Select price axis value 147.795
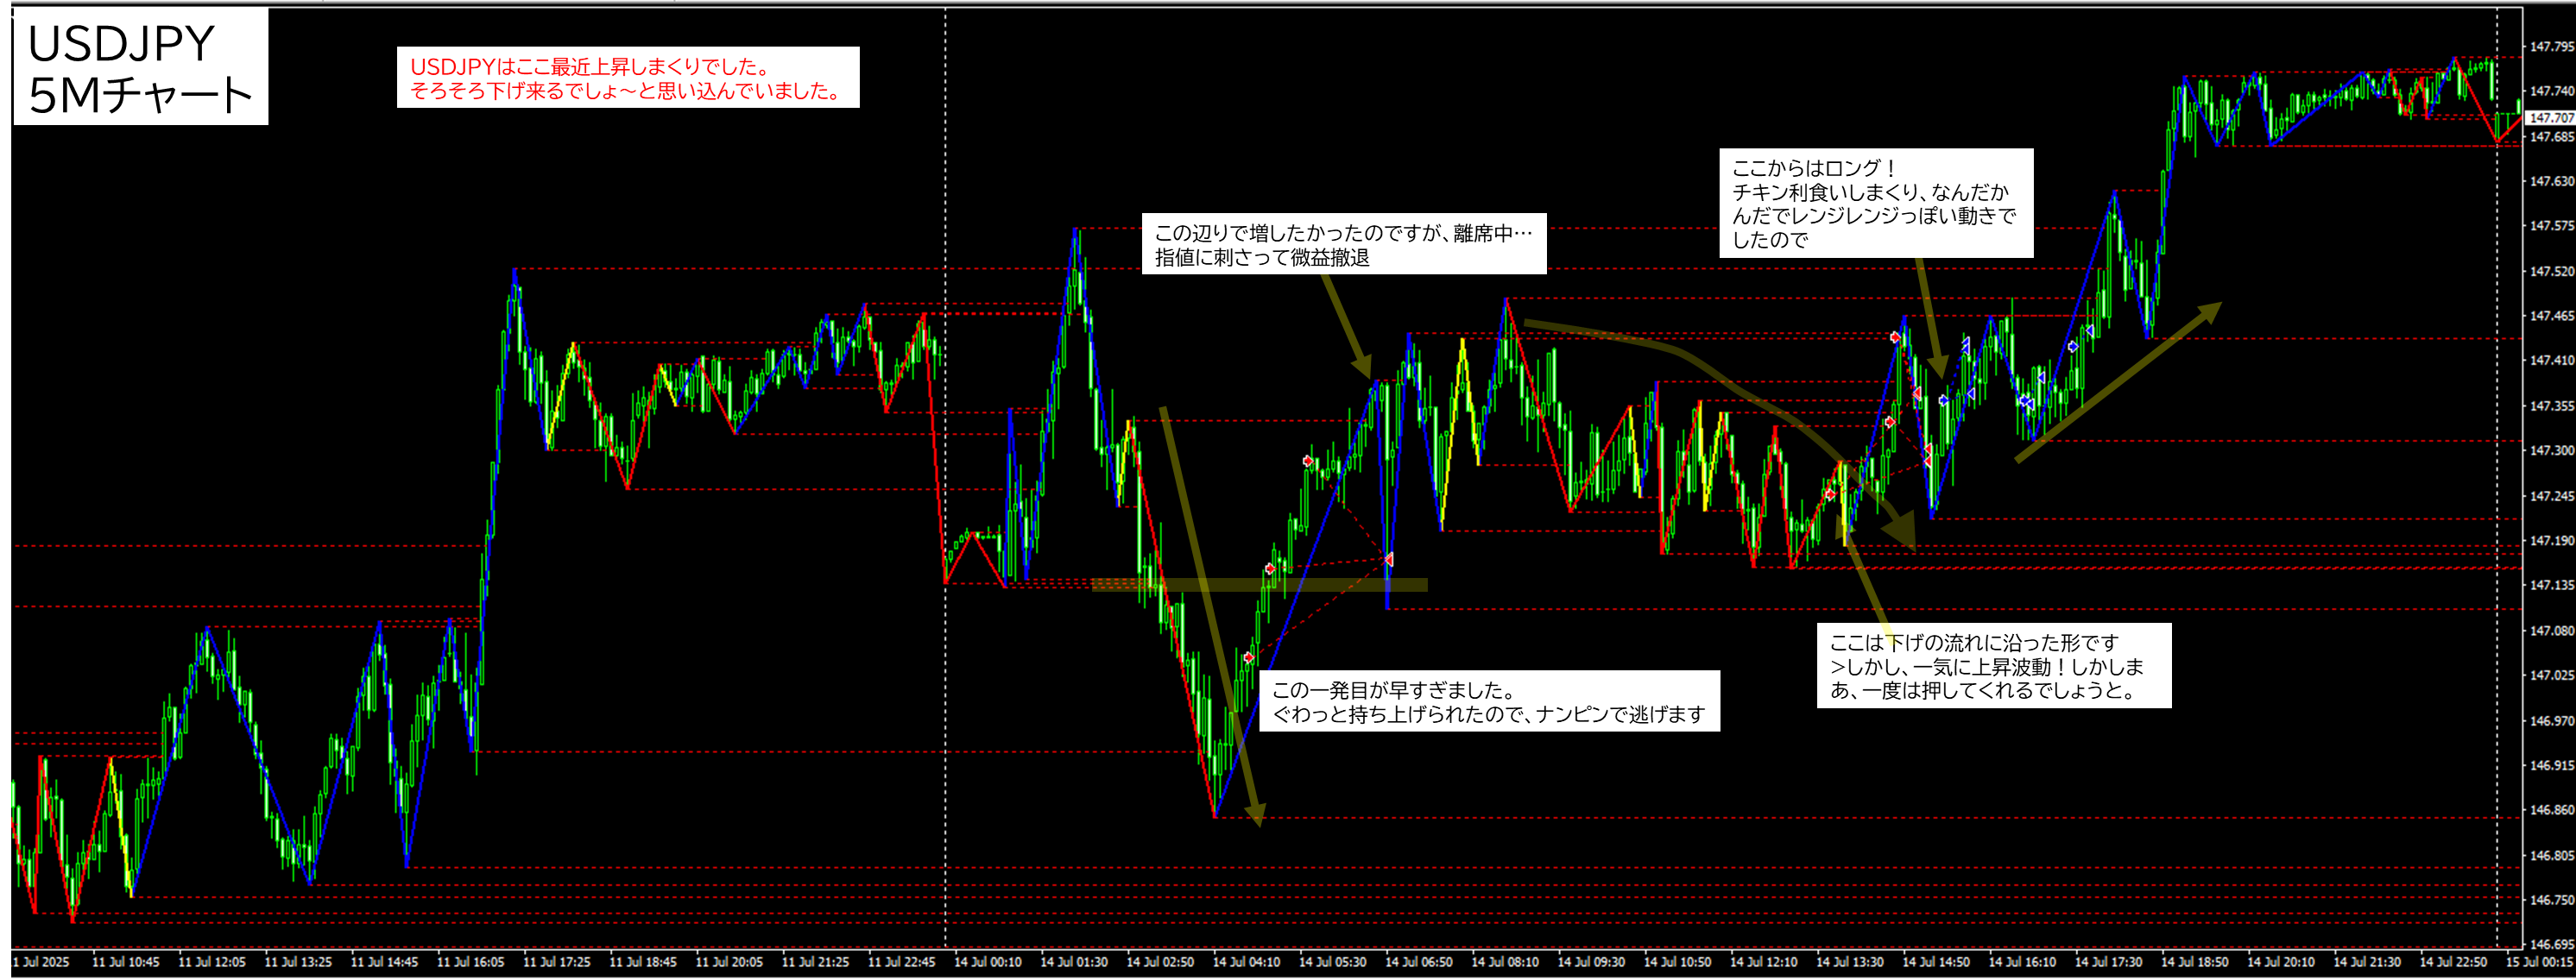 coord(2551,46)
